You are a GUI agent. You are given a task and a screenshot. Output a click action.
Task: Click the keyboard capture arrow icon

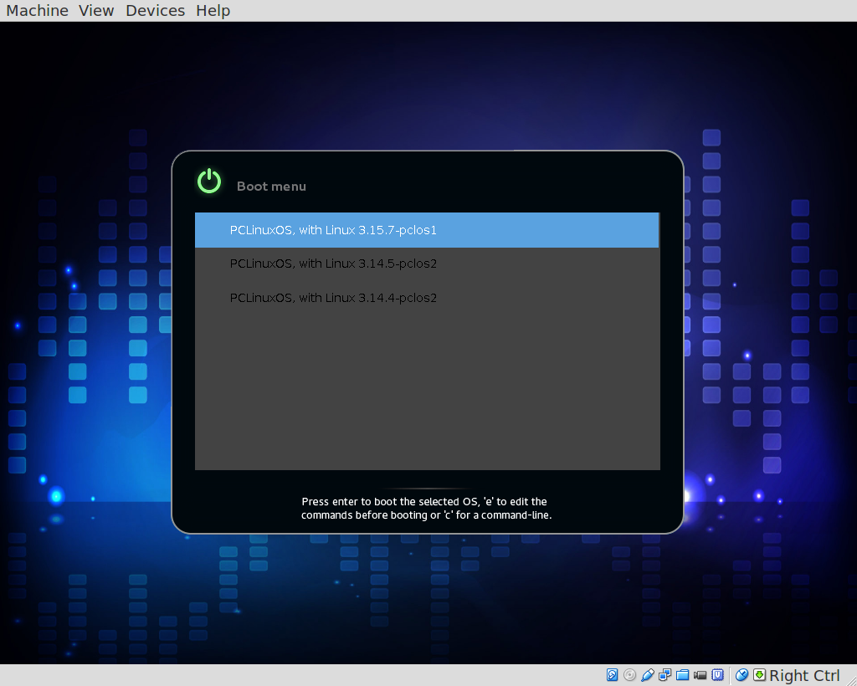tap(759, 675)
